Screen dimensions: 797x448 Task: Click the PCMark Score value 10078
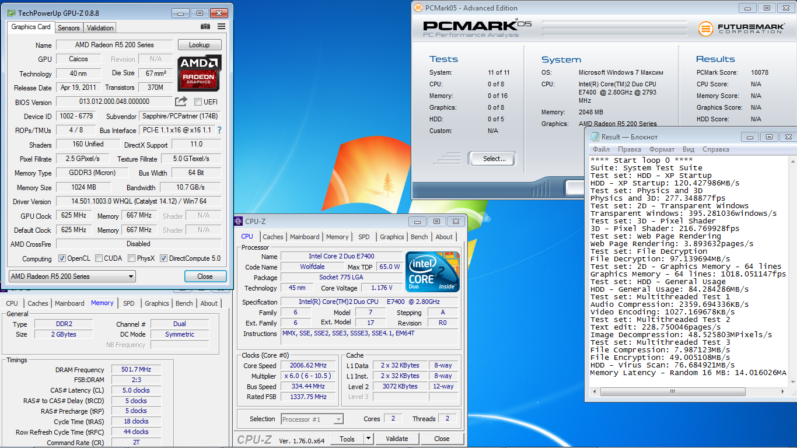tap(760, 72)
